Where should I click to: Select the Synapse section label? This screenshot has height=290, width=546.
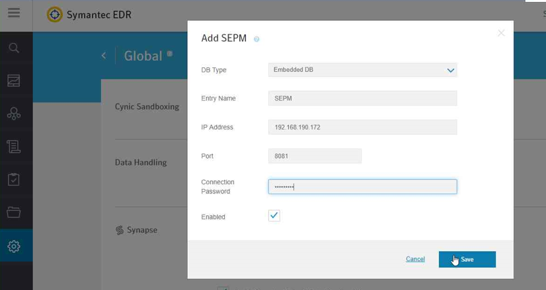(142, 230)
